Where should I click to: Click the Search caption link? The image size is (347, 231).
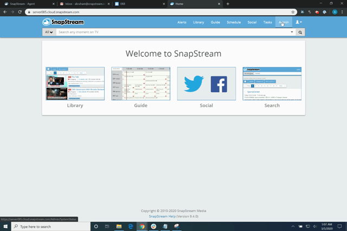point(272,106)
